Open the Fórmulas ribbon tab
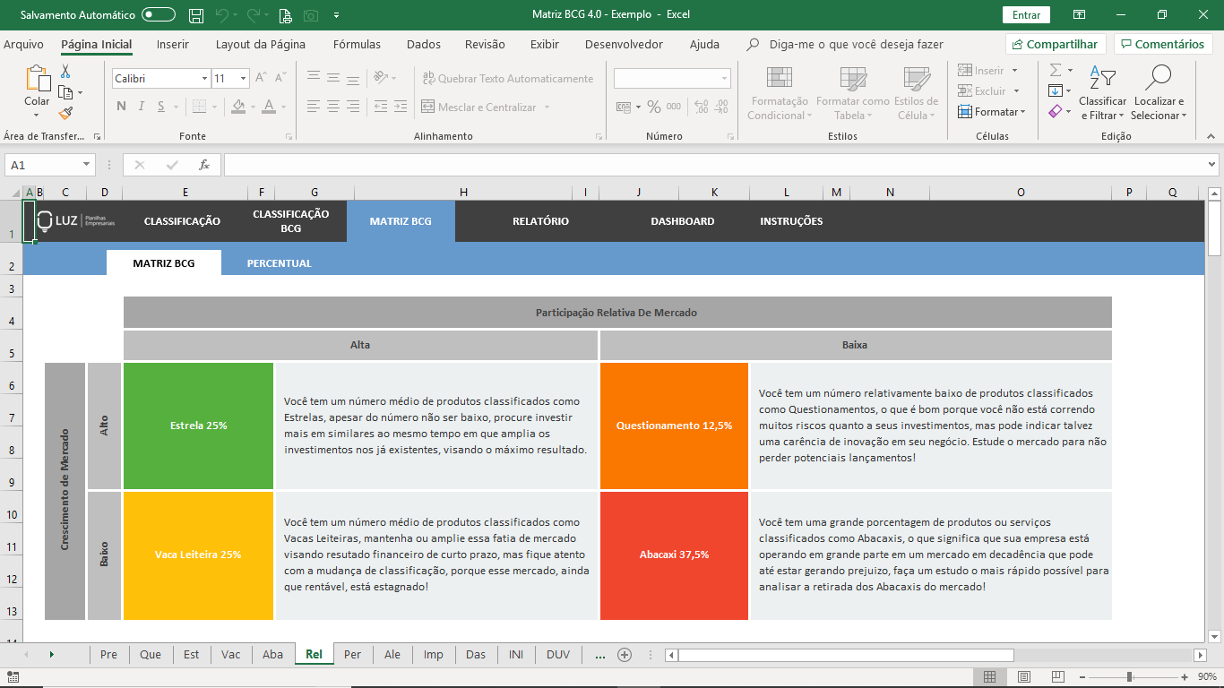 [x=357, y=44]
